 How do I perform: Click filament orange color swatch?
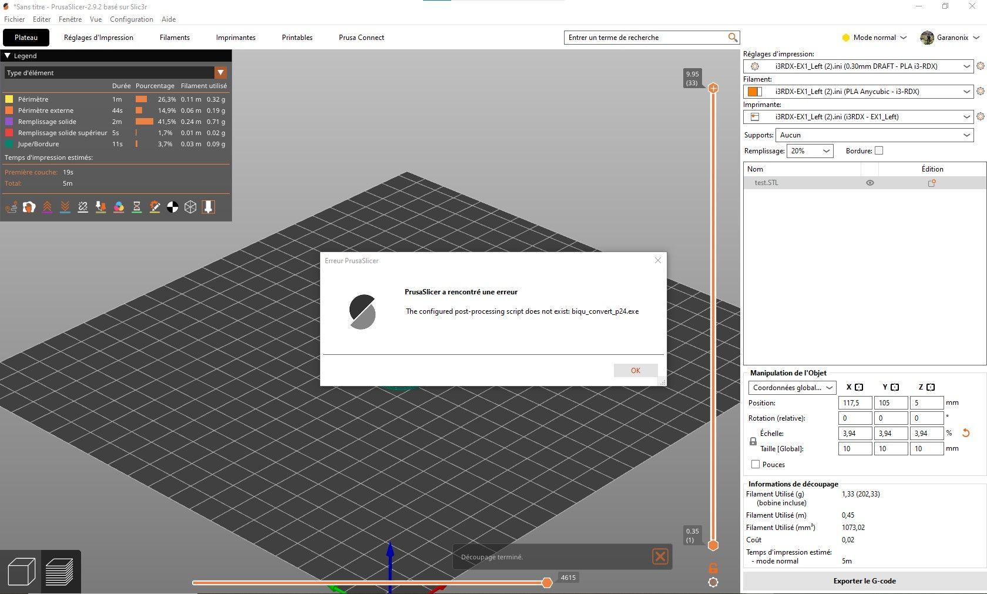coord(755,92)
